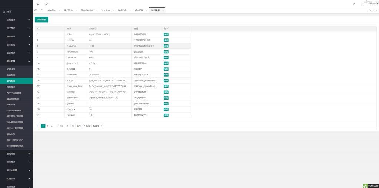The width and height of the screenshot is (379, 188).
Task: Click the sidebar collapse menu icon
Action: click(38, 4)
